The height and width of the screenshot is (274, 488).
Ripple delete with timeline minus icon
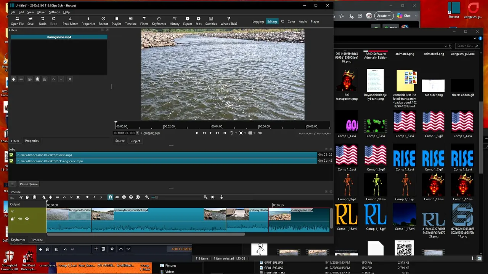tap(57, 197)
